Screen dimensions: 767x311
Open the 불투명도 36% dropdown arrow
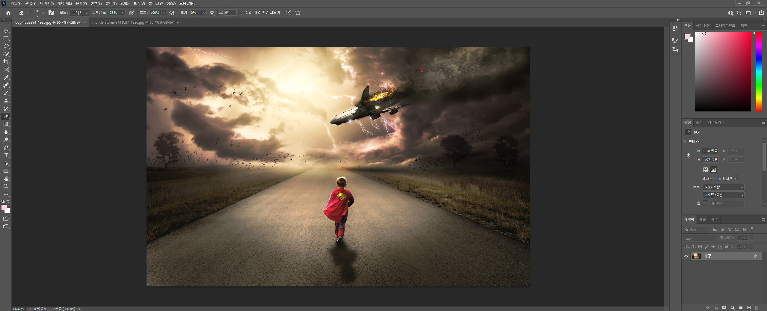tap(123, 13)
